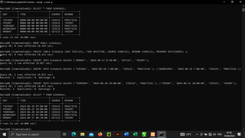Open the green pen app on taskbar

point(144,135)
